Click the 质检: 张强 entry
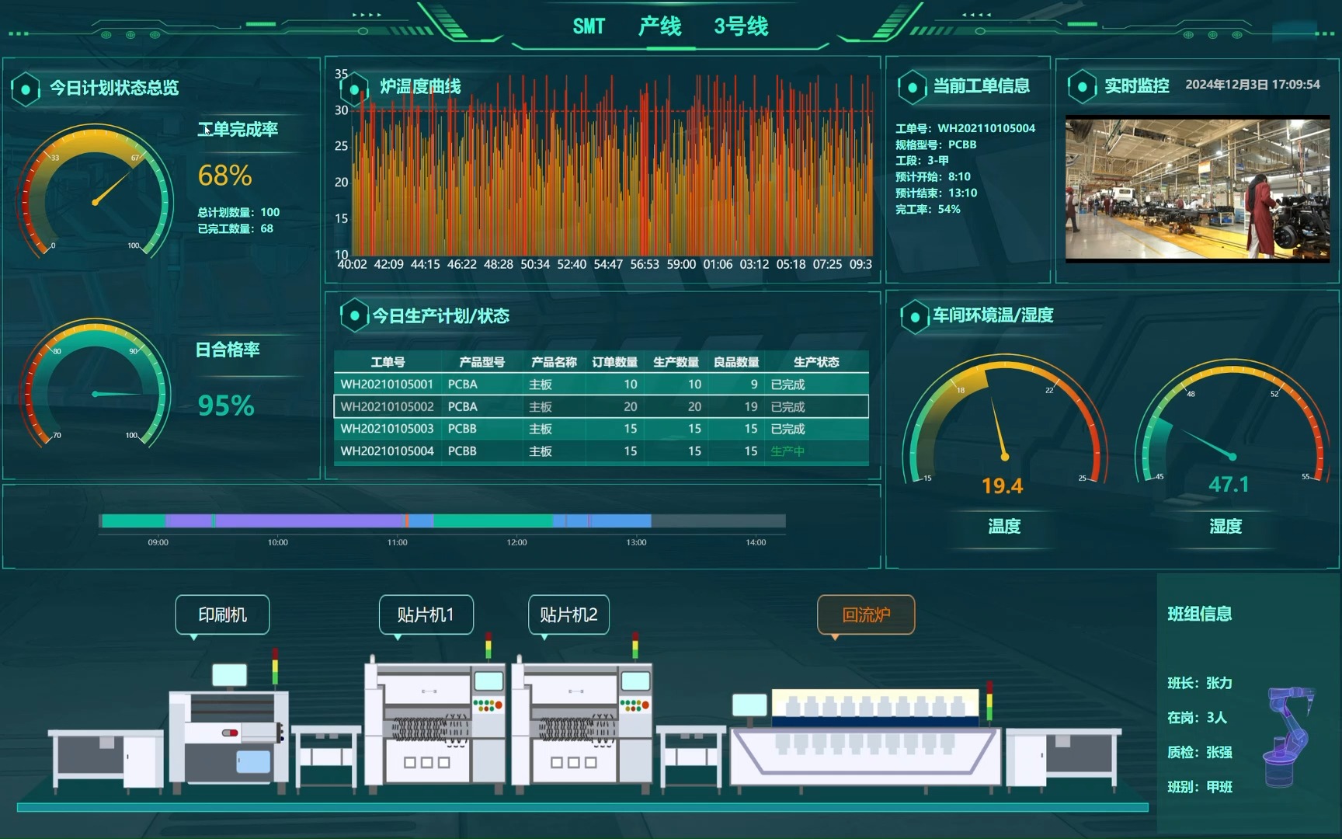This screenshot has width=1342, height=839. [1200, 752]
